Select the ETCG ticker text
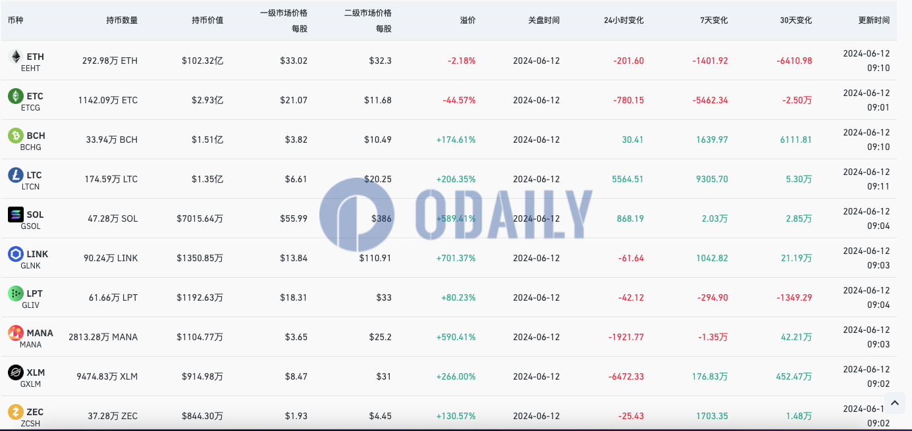 31,108
